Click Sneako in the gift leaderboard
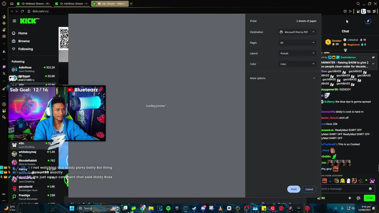 click(337, 41)
